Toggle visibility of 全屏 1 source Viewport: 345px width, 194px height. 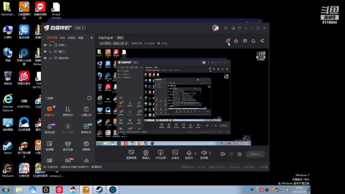click(x=45, y=45)
